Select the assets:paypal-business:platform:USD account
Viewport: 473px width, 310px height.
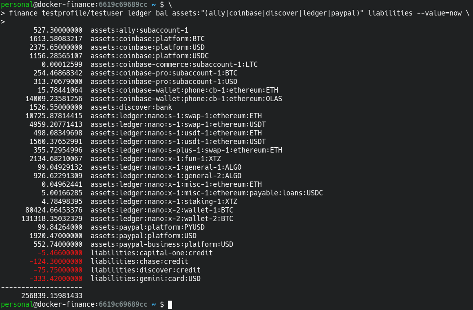pos(162,244)
